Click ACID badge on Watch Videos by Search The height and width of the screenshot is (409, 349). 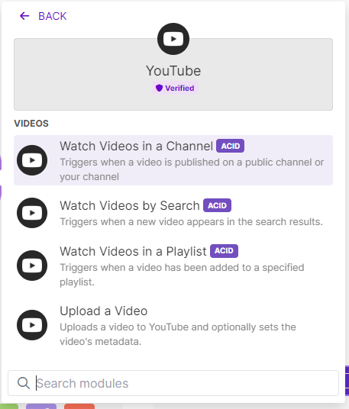(217, 205)
